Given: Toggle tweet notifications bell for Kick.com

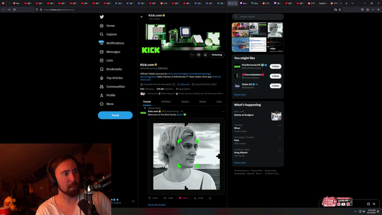Looking at the screenshot, I should 205,55.
